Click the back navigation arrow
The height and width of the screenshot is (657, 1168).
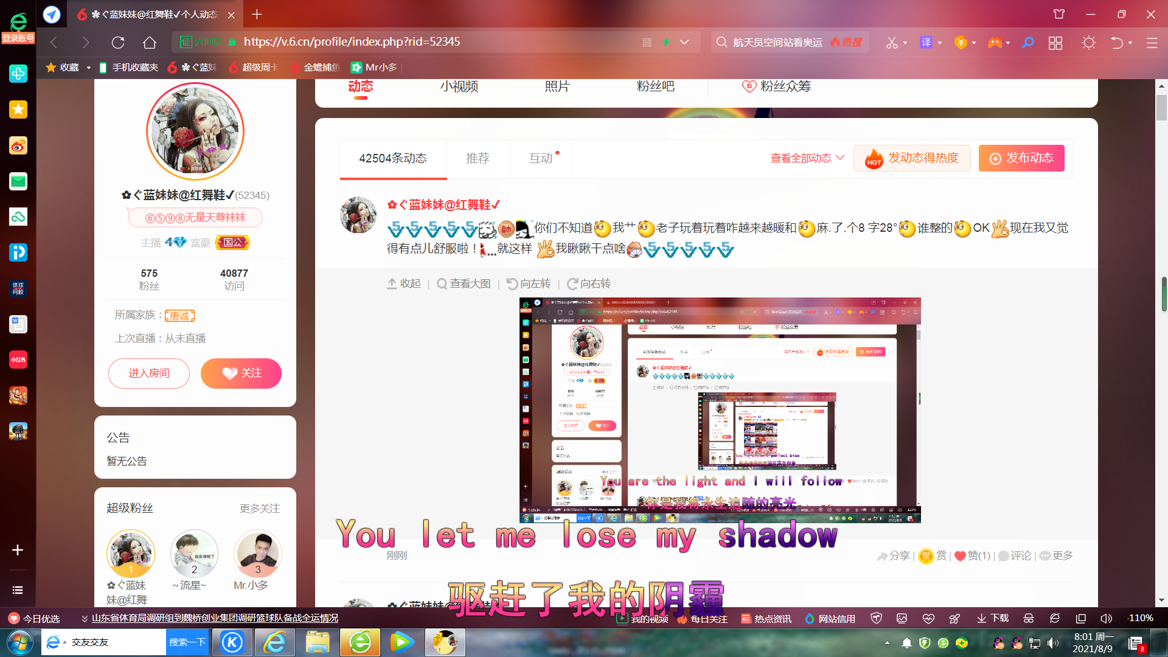[x=54, y=43]
